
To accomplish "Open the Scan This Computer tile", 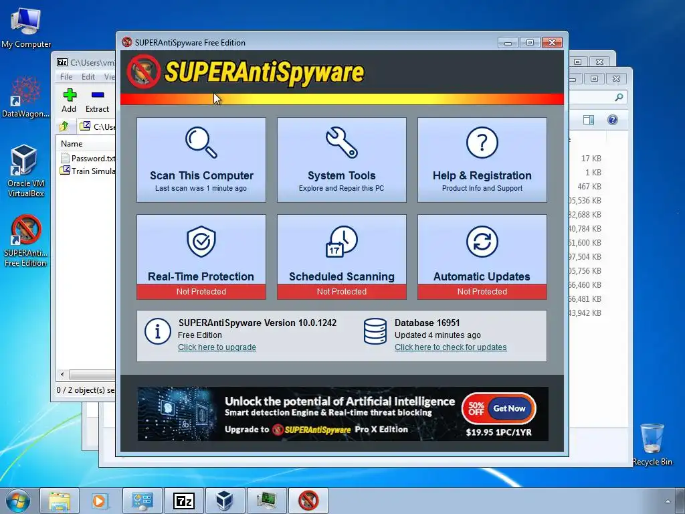I will (201, 160).
